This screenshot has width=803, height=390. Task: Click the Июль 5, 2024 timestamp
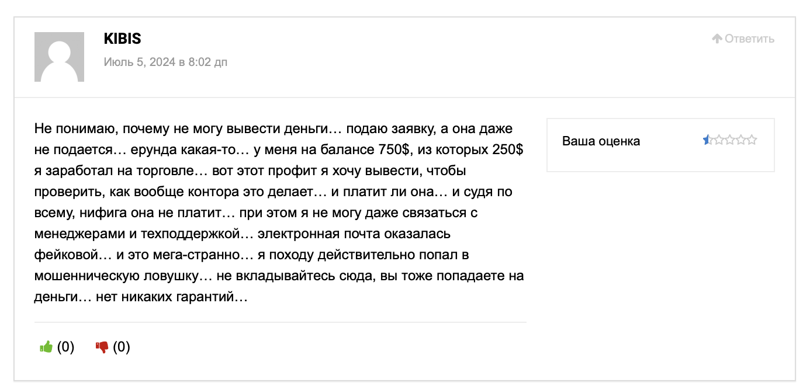(165, 62)
